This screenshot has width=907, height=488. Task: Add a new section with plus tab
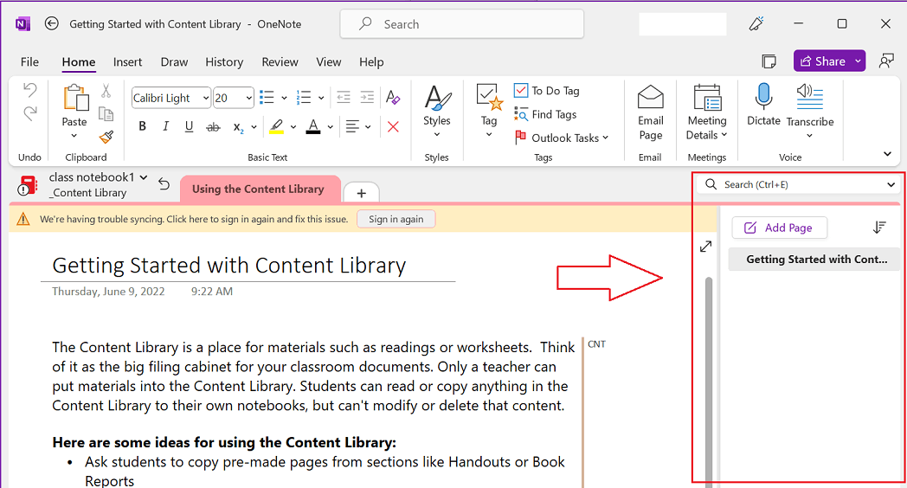point(362,193)
